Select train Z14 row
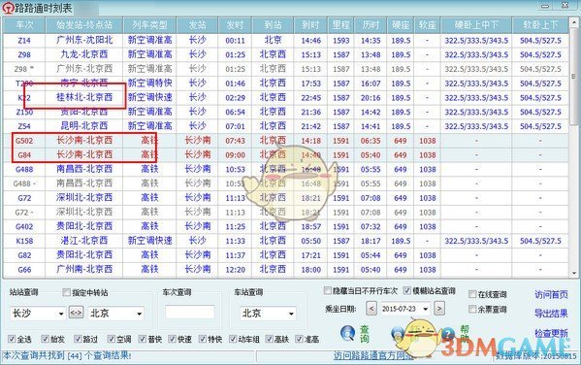Image resolution: width=581 pixels, height=365 pixels. [x=285, y=41]
